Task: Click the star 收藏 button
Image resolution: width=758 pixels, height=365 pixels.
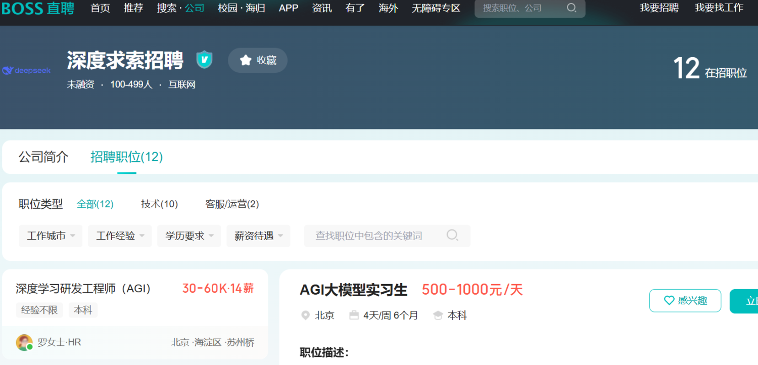Action: 258,60
